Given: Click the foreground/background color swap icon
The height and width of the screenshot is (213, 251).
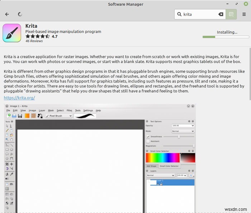Looking at the screenshot, I should pyautogui.click(x=40, y=116).
